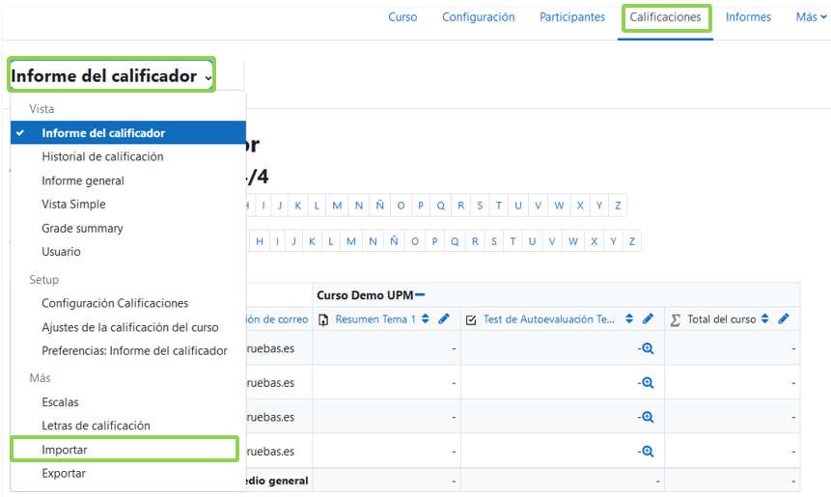
Task: Sort by Test de Autoevaluación sort arrows
Action: click(629, 319)
